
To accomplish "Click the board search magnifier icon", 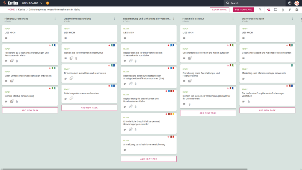I will 260,10.
